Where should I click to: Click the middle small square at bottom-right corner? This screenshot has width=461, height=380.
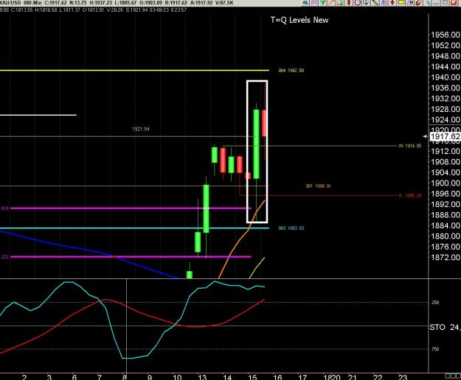point(452,376)
